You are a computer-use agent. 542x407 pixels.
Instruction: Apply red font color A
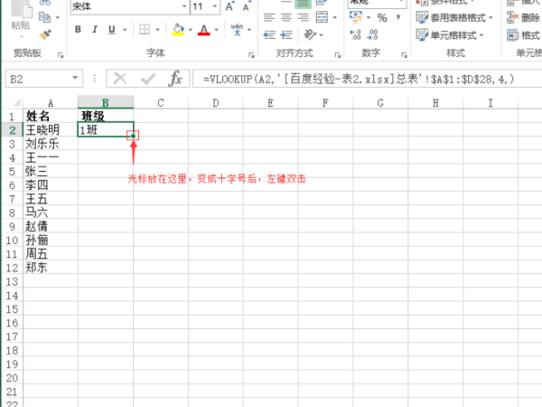coord(204,30)
